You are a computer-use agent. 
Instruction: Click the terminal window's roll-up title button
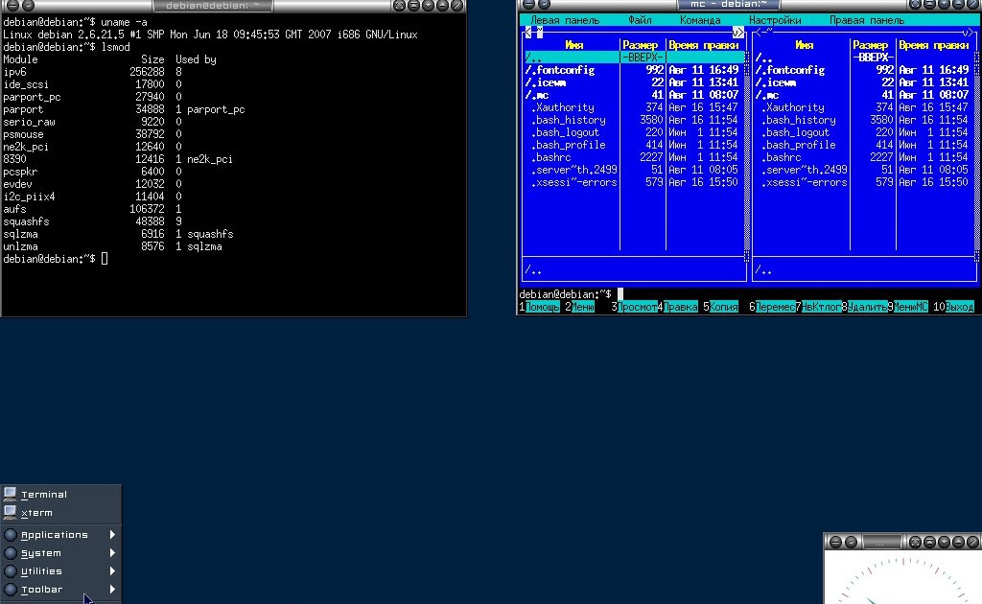pyautogui.click(x=413, y=5)
